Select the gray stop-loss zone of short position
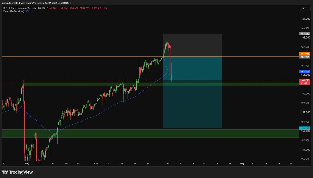Screen dimensions: 313x178 [x=193, y=45]
